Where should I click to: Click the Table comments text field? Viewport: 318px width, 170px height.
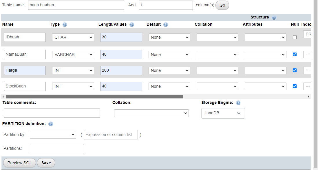pos(52,113)
